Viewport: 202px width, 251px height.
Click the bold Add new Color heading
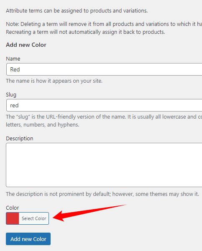pos(26,45)
